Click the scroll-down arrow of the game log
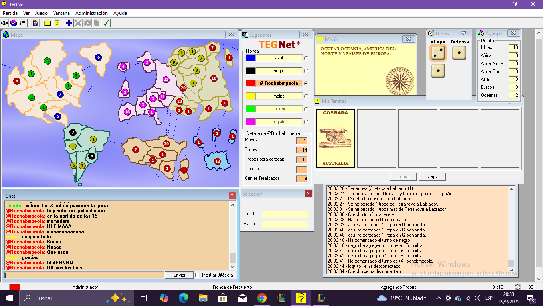 (x=511, y=271)
